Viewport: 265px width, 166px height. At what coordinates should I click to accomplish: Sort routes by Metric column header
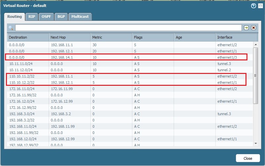[x=111, y=37]
